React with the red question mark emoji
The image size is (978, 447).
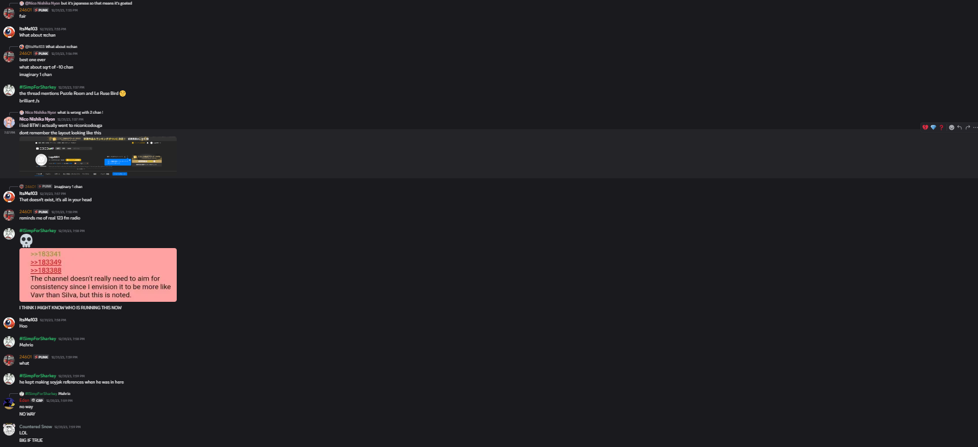[x=941, y=127]
